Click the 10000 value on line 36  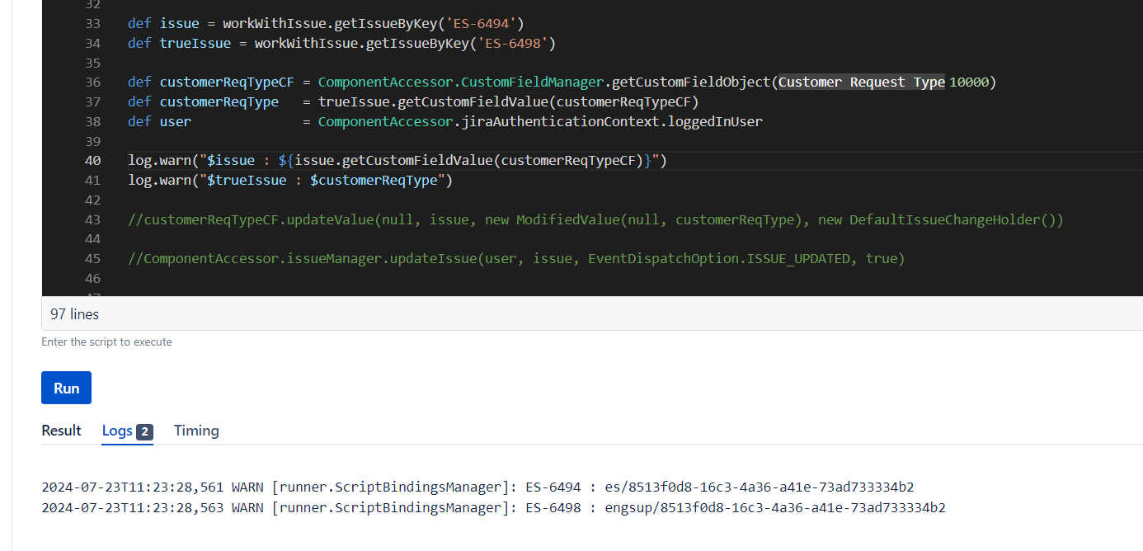click(969, 82)
